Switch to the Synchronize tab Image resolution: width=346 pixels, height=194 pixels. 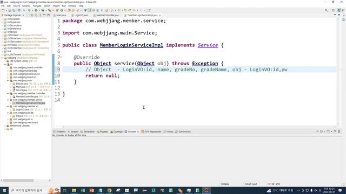183,131
